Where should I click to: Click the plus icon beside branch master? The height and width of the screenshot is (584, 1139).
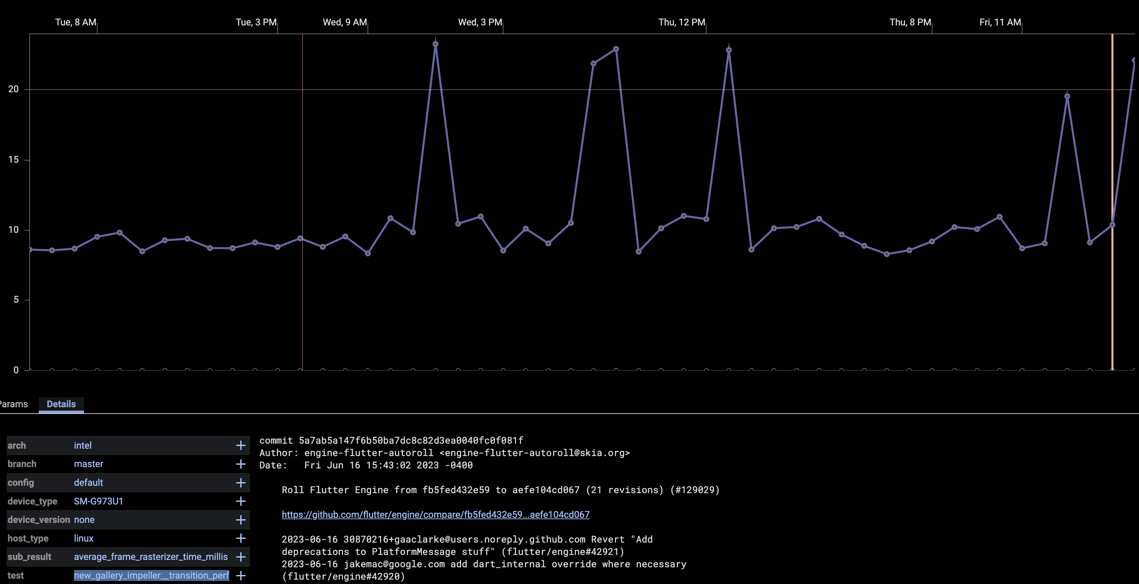coord(241,464)
